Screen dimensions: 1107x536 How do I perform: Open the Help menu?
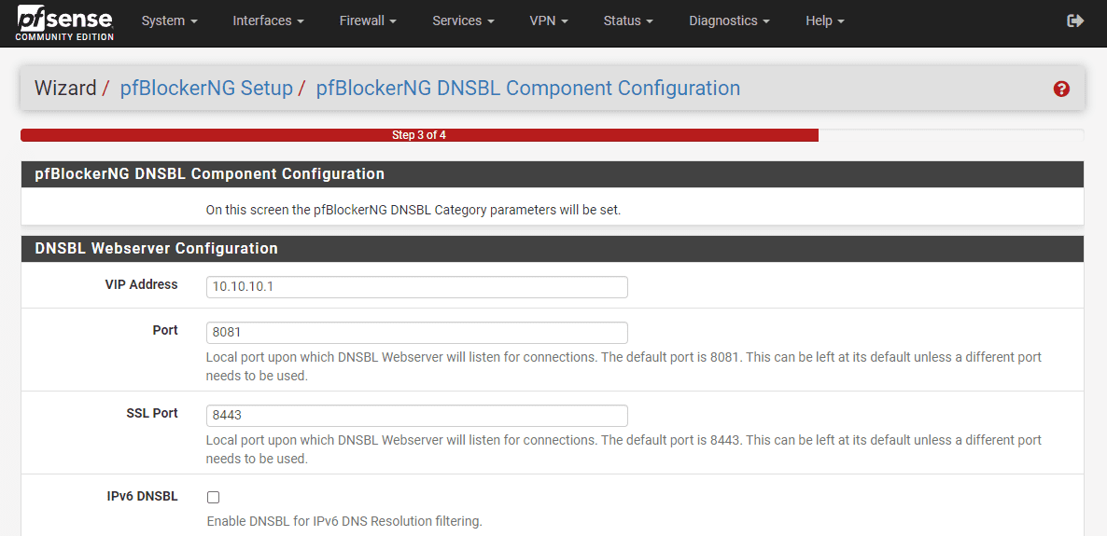824,21
